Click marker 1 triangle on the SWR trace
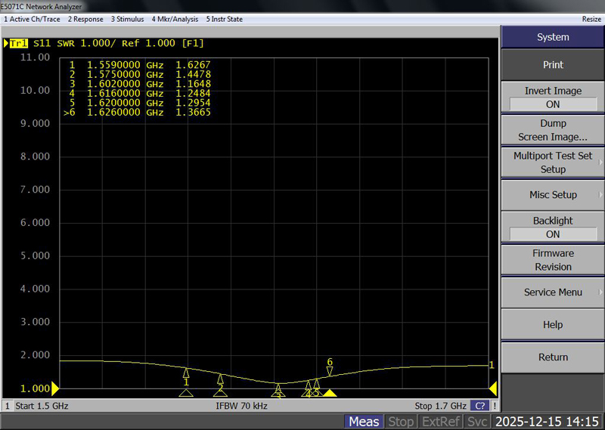Image resolution: width=605 pixels, height=430 pixels. pos(186,373)
